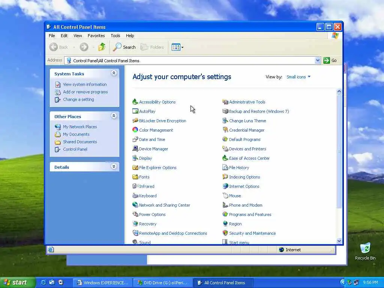Viewport: 384px width, 288px height.
Task: Open the File History icon
Action: pos(225,168)
